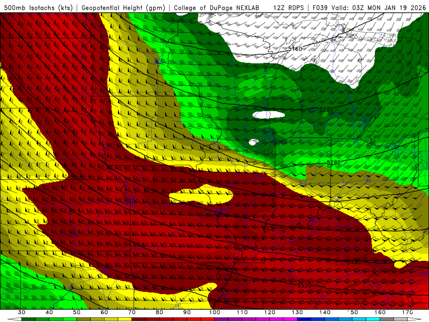Click the 5280 height contour label
This screenshot has height=322, width=429.
pyautogui.click(x=334, y=163)
